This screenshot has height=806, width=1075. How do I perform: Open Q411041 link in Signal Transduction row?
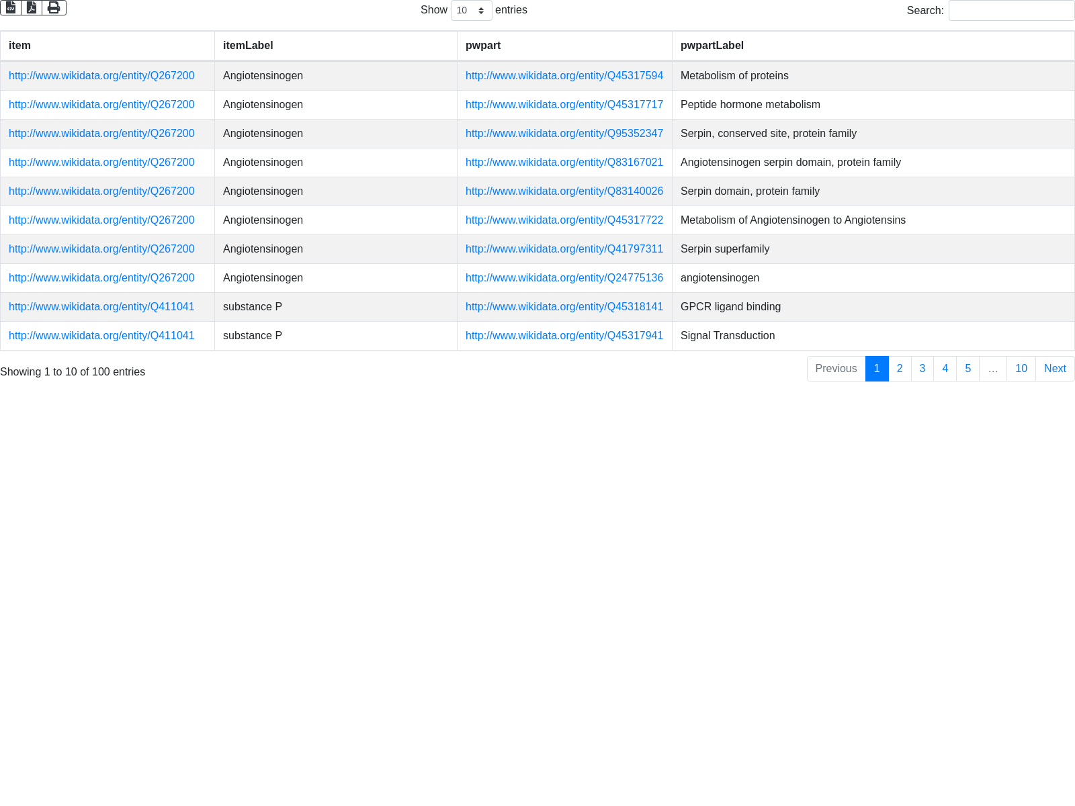[101, 336]
